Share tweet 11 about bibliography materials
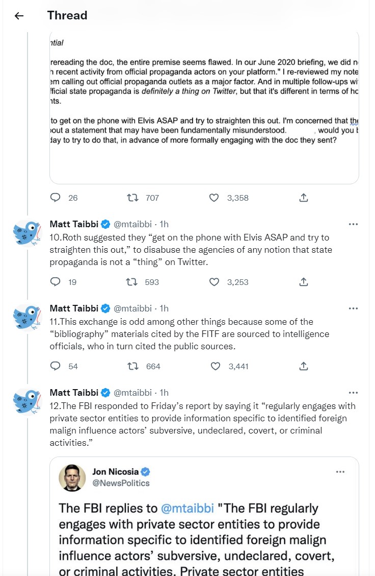The image size is (375, 576). click(304, 366)
